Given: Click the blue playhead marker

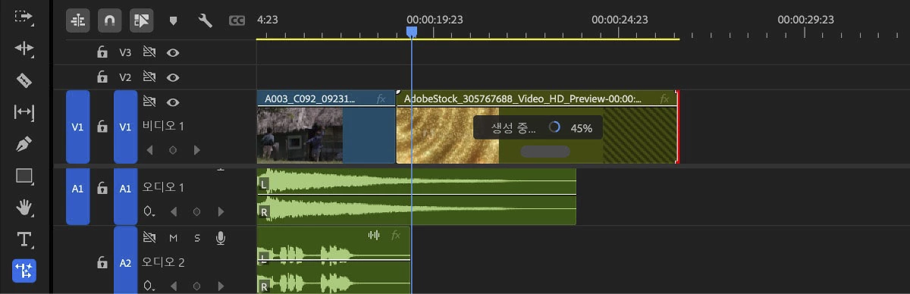Looking at the screenshot, I should 412,32.
